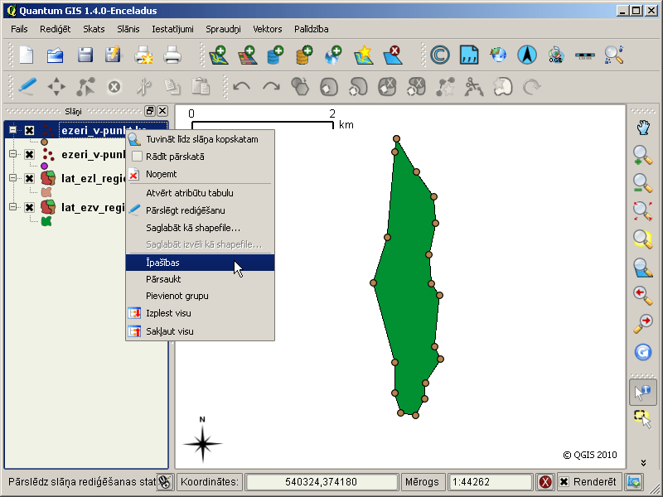This screenshot has width=663, height=497.
Task: Click the New Project icon
Action: [x=27, y=55]
